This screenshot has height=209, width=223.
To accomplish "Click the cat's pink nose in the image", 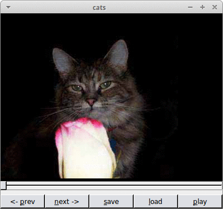I will click(91, 102).
